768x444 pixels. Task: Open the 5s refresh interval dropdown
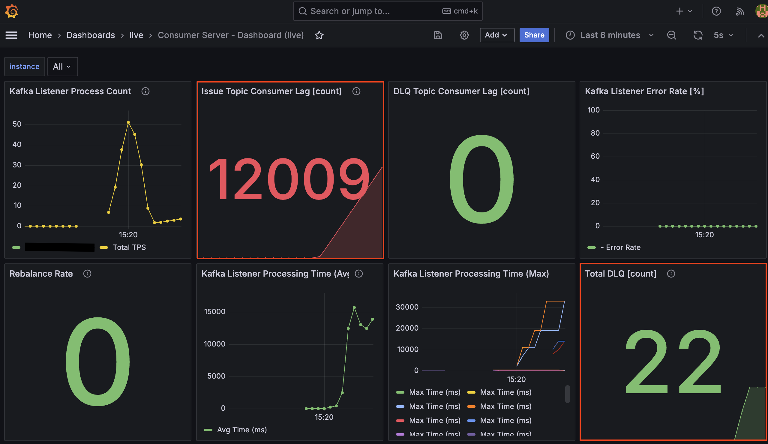(x=723, y=35)
